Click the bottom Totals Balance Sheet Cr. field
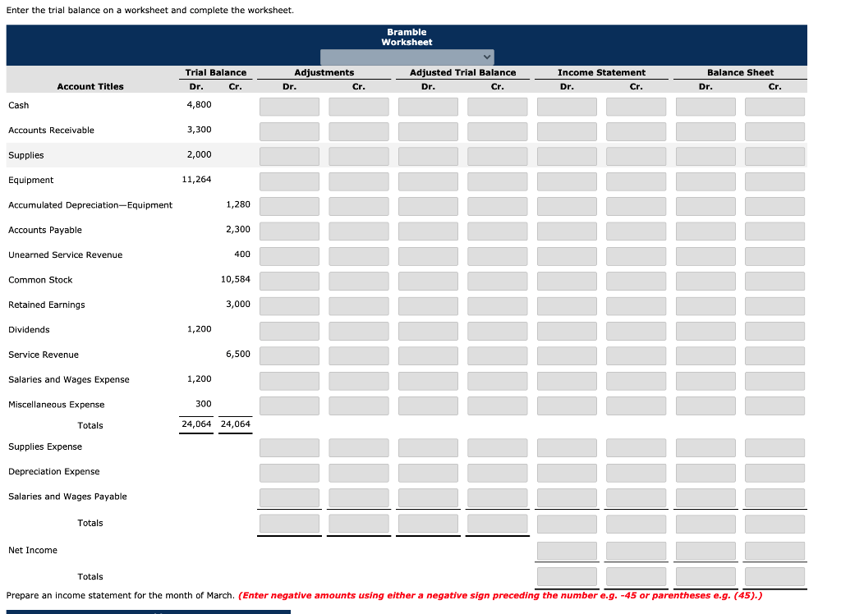The height and width of the screenshot is (614, 841). point(774,576)
